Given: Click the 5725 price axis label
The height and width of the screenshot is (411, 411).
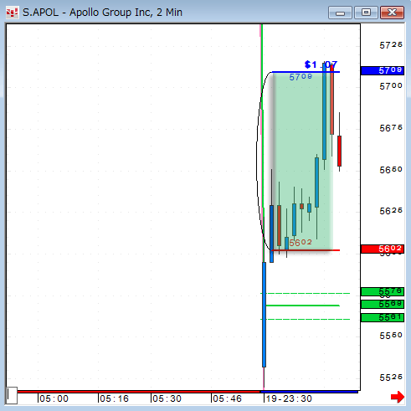Looking at the screenshot, I should point(391,45).
